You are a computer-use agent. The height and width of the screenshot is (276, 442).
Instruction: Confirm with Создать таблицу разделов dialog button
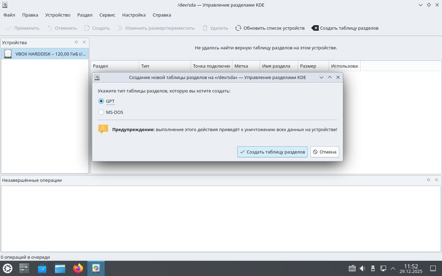tap(272, 152)
